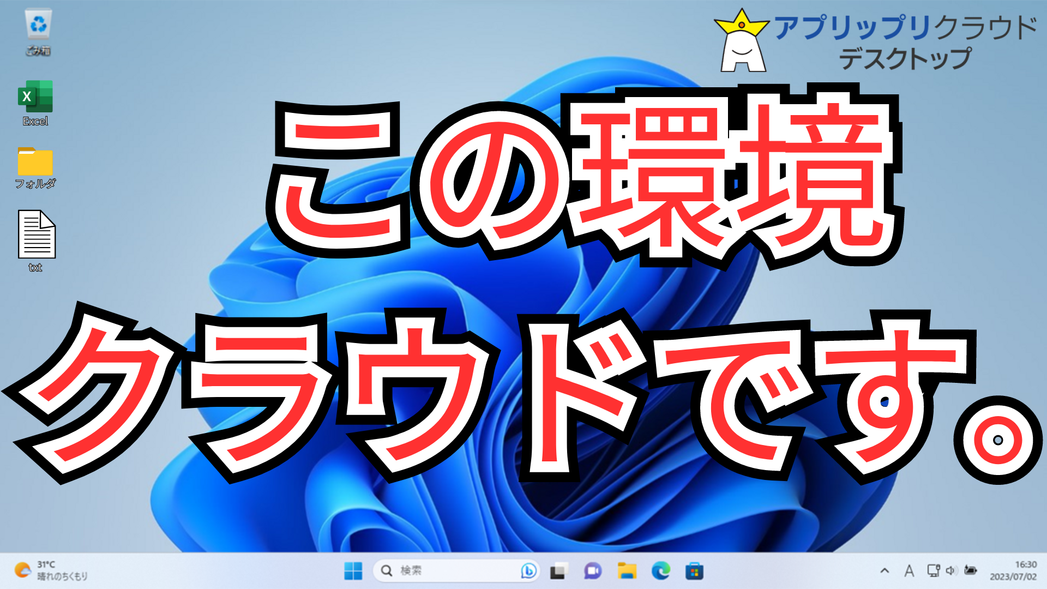Select the txt file on desktop

(37, 235)
